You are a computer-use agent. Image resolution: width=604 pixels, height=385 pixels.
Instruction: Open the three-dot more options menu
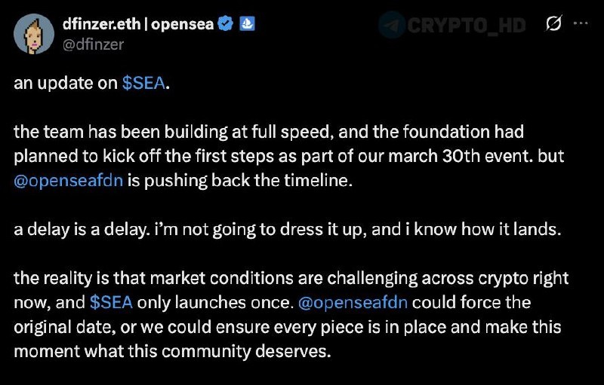point(581,23)
